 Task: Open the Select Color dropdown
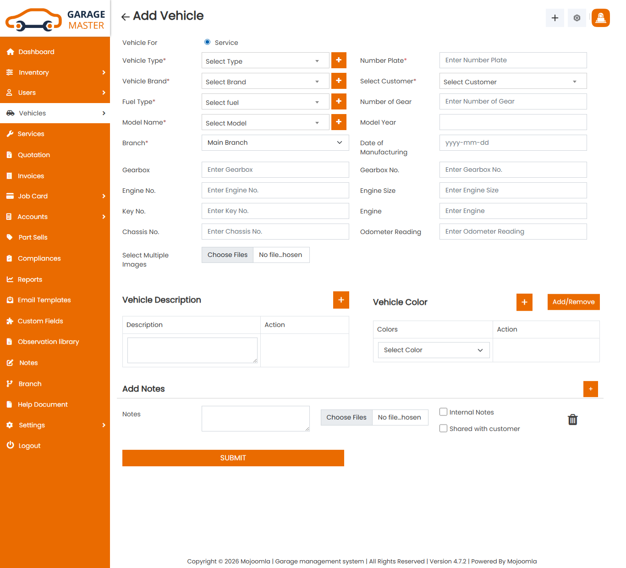point(433,350)
